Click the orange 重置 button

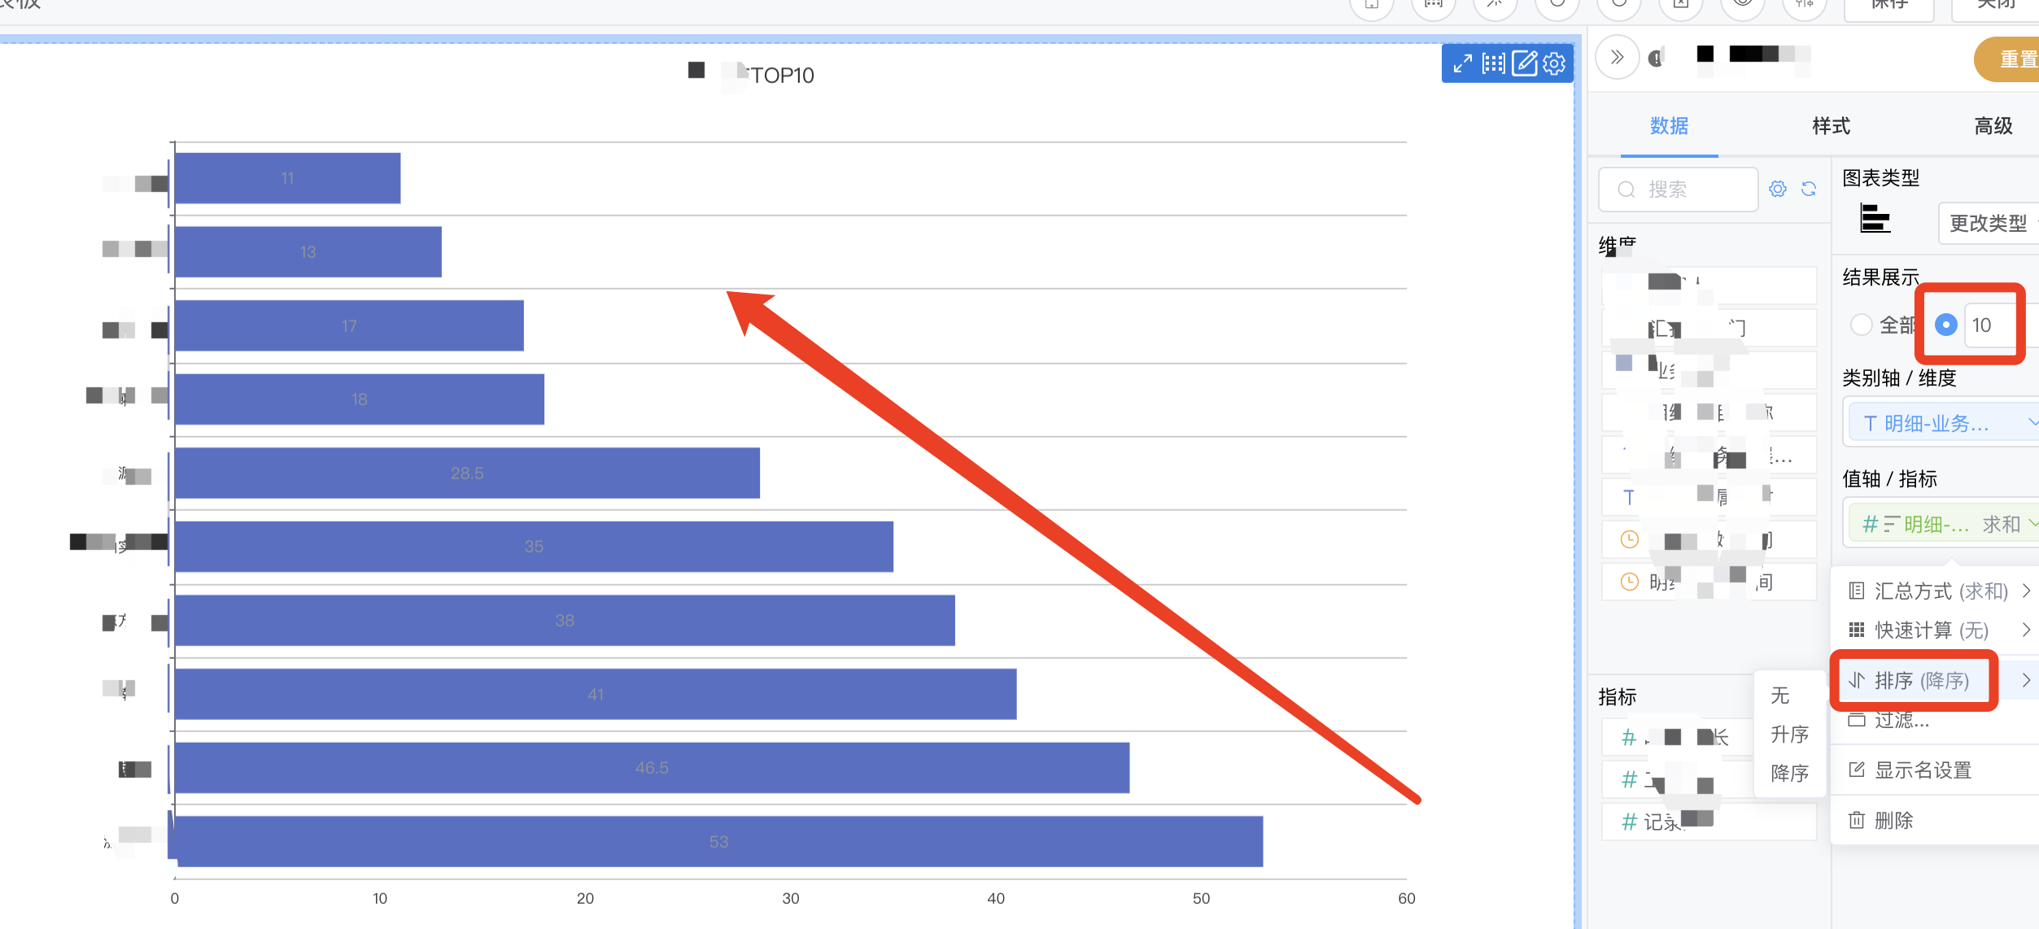[2008, 59]
